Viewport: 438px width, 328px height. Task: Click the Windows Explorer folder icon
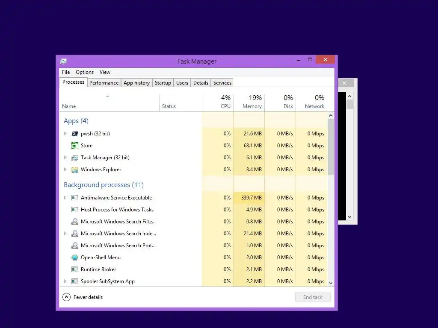[x=74, y=170]
